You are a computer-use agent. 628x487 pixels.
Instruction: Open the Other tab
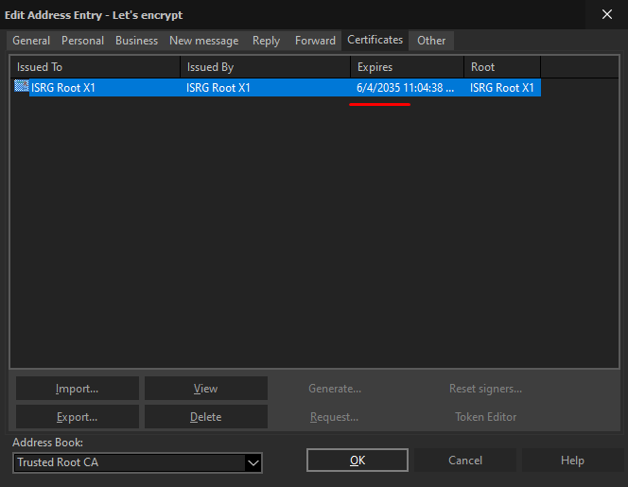click(x=431, y=41)
